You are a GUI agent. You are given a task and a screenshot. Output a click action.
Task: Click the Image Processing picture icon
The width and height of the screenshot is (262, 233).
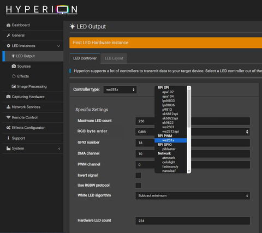pyautogui.click(x=14, y=86)
